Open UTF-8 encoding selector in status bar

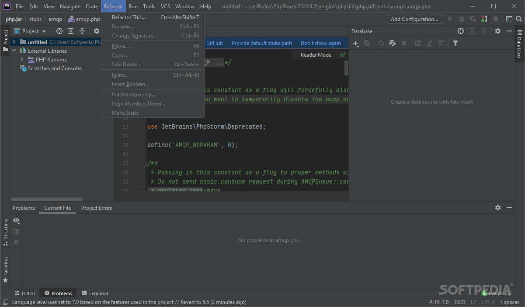tap(488, 302)
